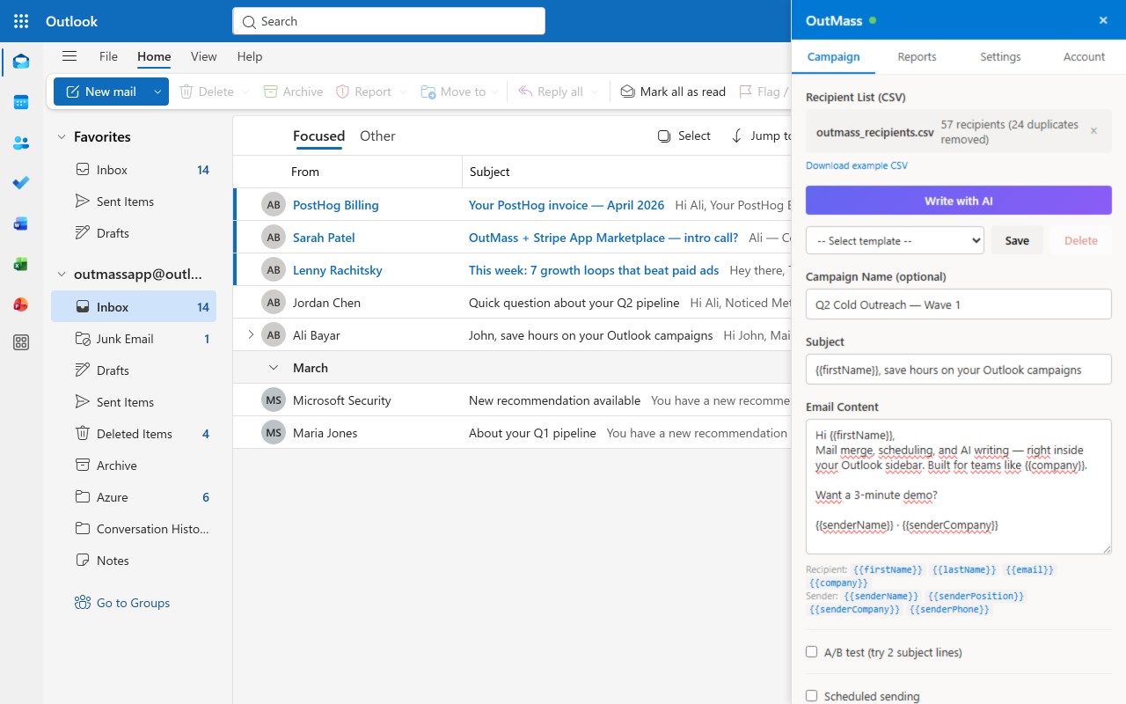Open the Junk Email folder
The image size is (1126, 704).
tap(134, 339)
